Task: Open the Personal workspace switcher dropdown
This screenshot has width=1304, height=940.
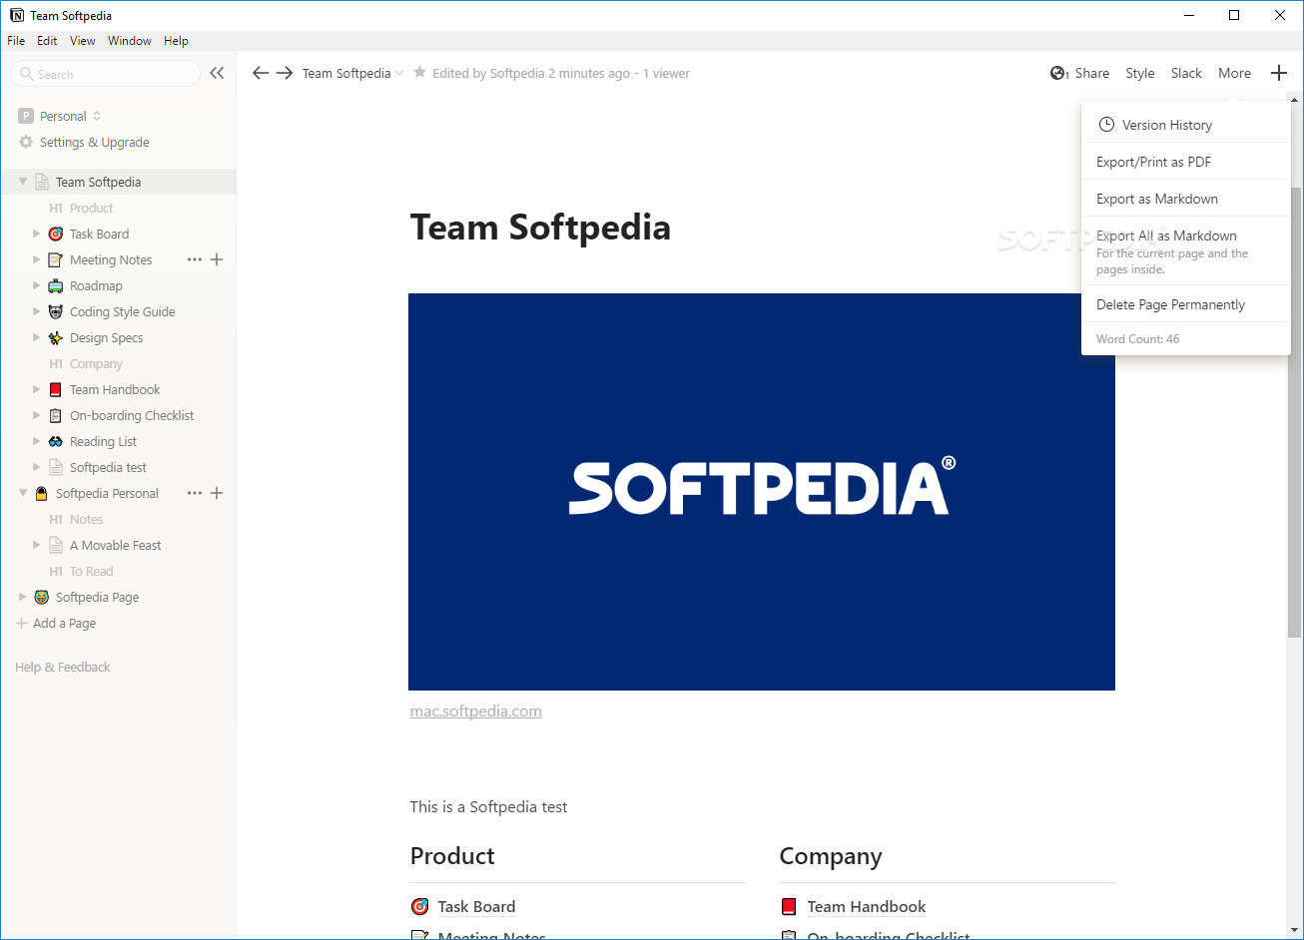Action: (61, 116)
